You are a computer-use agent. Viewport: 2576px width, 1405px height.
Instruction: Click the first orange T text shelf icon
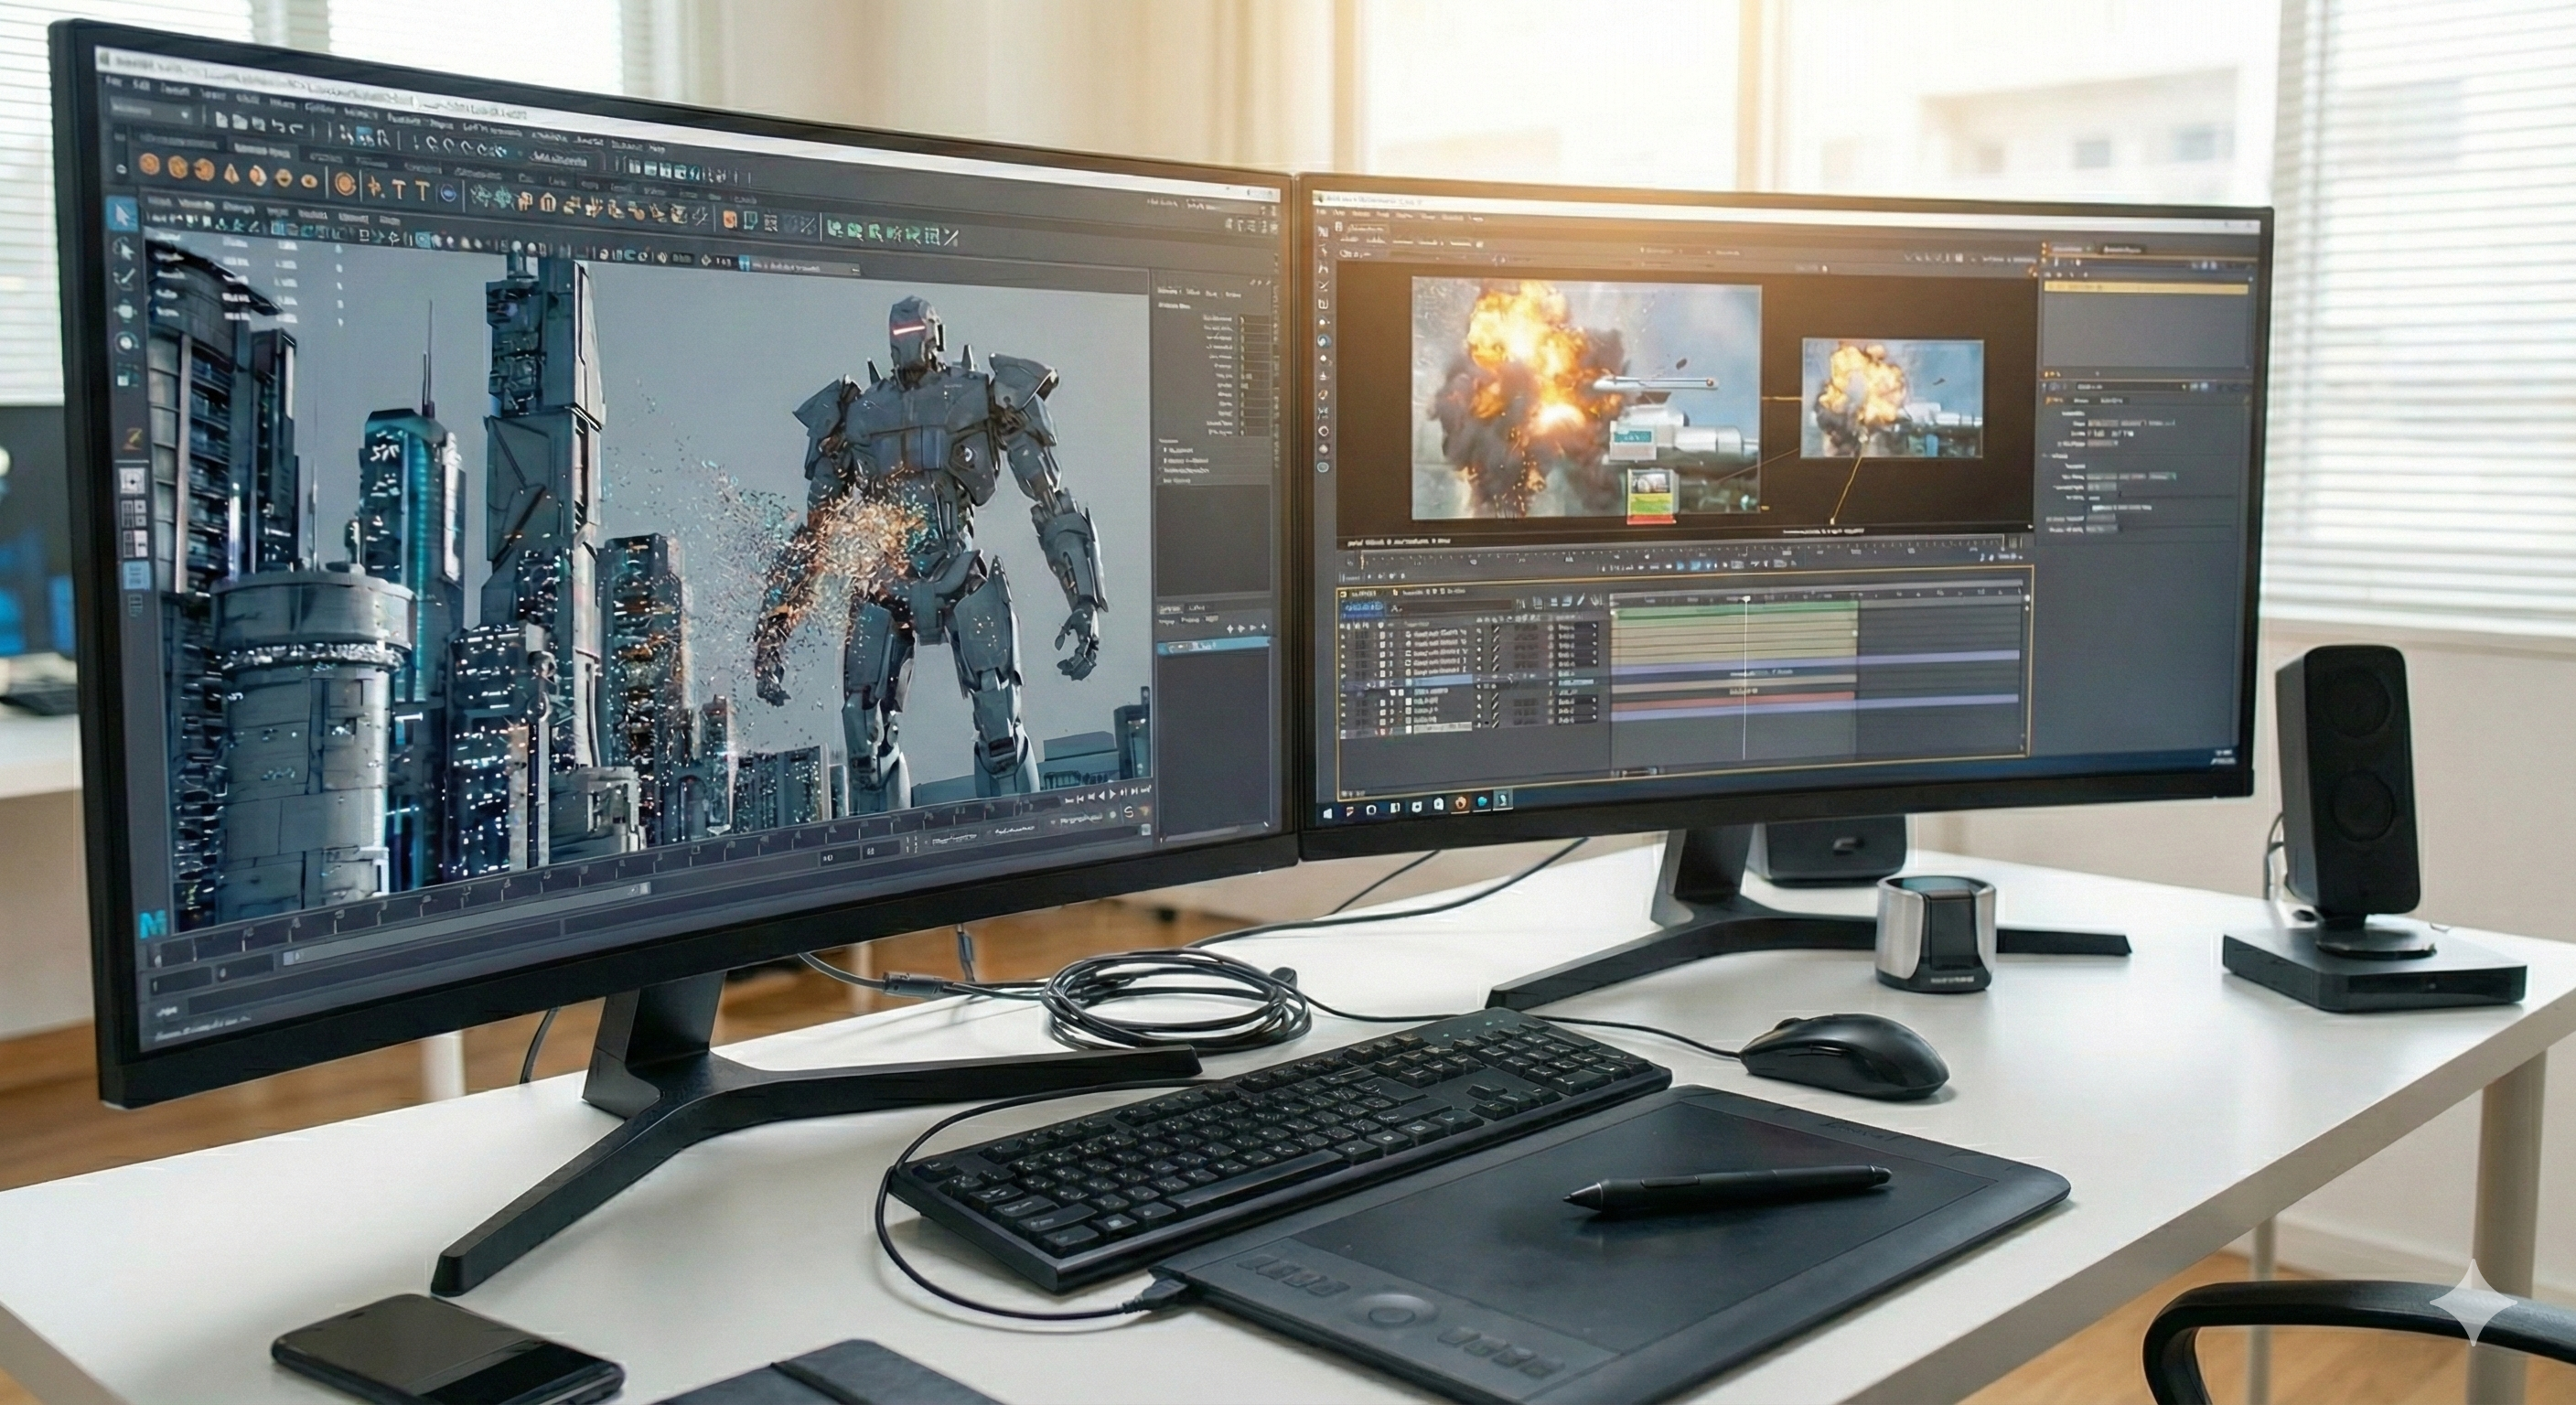click(400, 188)
